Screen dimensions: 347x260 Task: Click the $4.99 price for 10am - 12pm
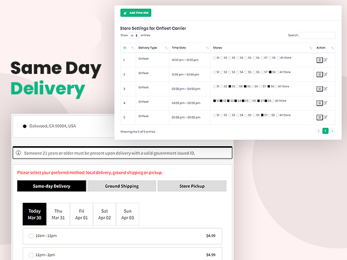pyautogui.click(x=210, y=236)
